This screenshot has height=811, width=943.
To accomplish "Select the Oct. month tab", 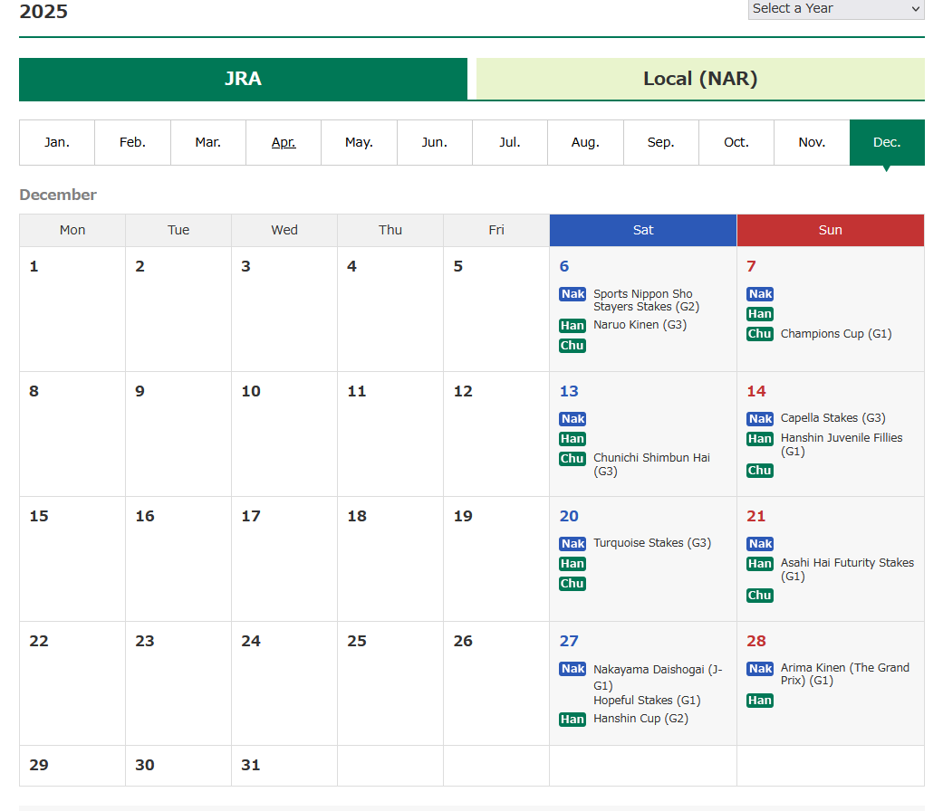I will (736, 142).
